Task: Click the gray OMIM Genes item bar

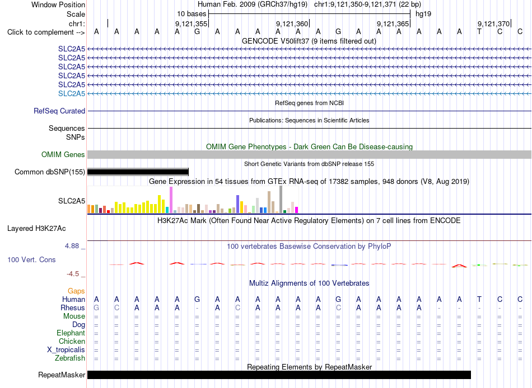Action: coord(309,154)
